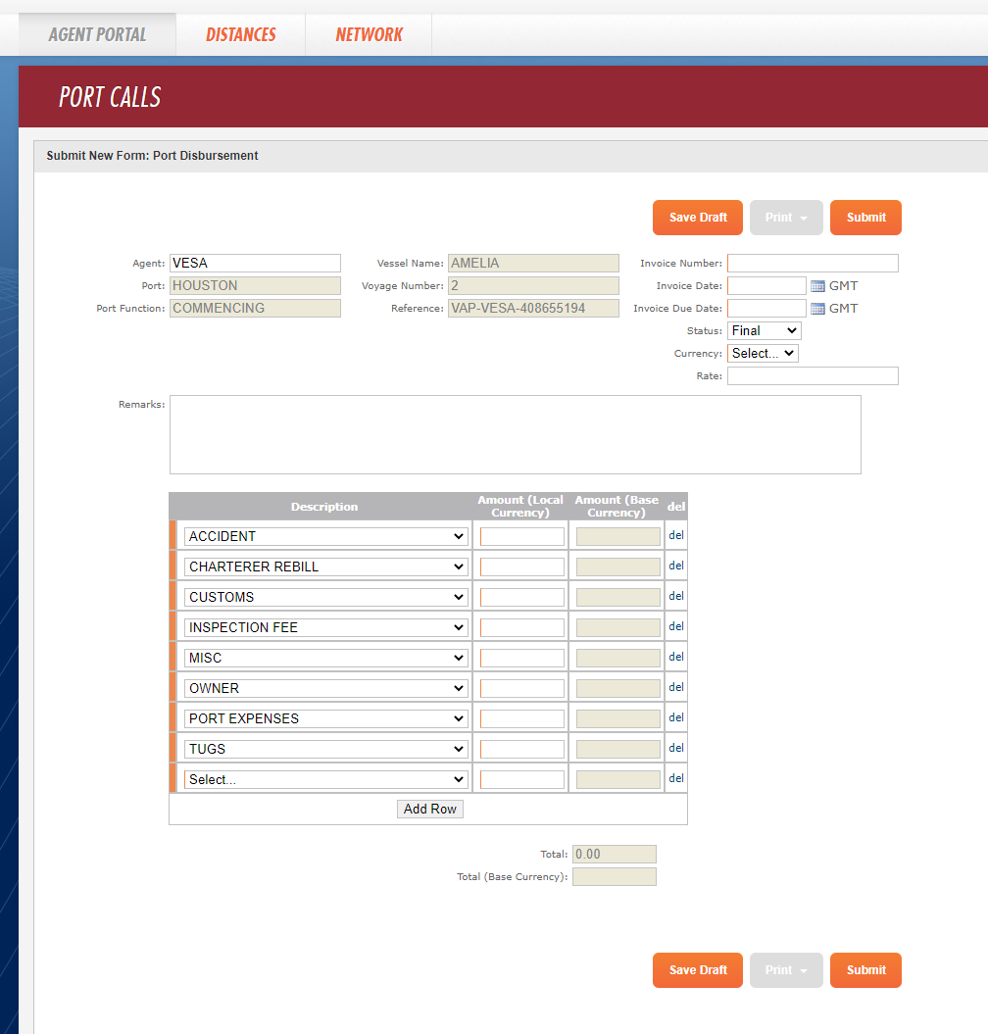The height and width of the screenshot is (1034, 988).
Task: Click the top Save Draft button
Action: point(697,218)
